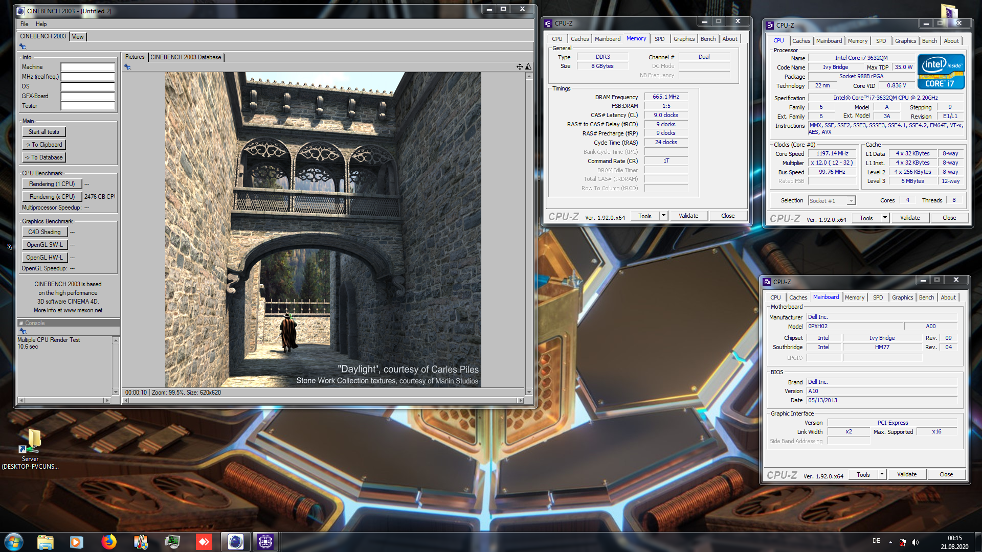982x552 pixels.
Task: Launch Firefox from the taskbar
Action: [x=108, y=542]
